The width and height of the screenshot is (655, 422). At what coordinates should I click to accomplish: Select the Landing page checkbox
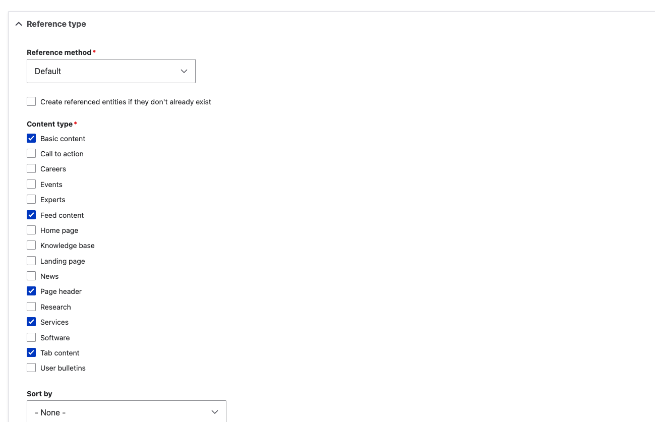[31, 261]
